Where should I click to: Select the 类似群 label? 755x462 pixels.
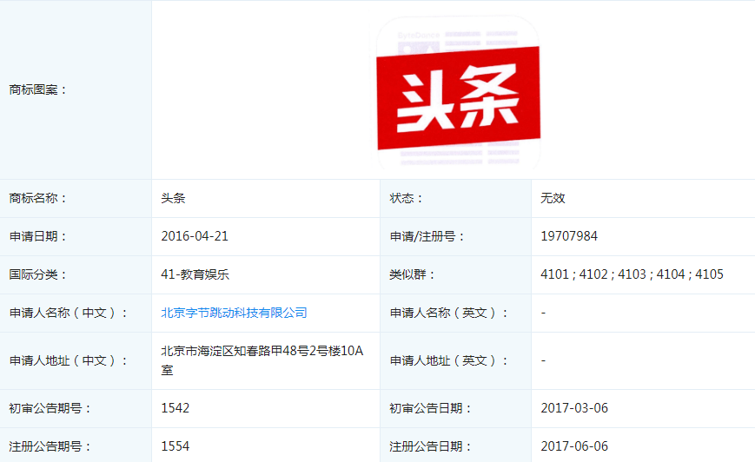tap(412, 274)
